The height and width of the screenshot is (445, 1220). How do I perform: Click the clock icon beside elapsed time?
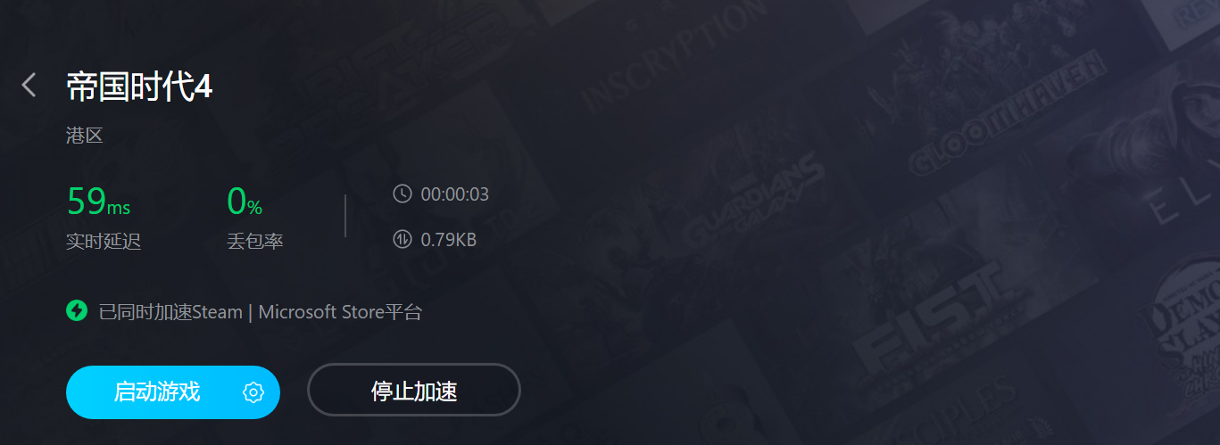click(403, 194)
